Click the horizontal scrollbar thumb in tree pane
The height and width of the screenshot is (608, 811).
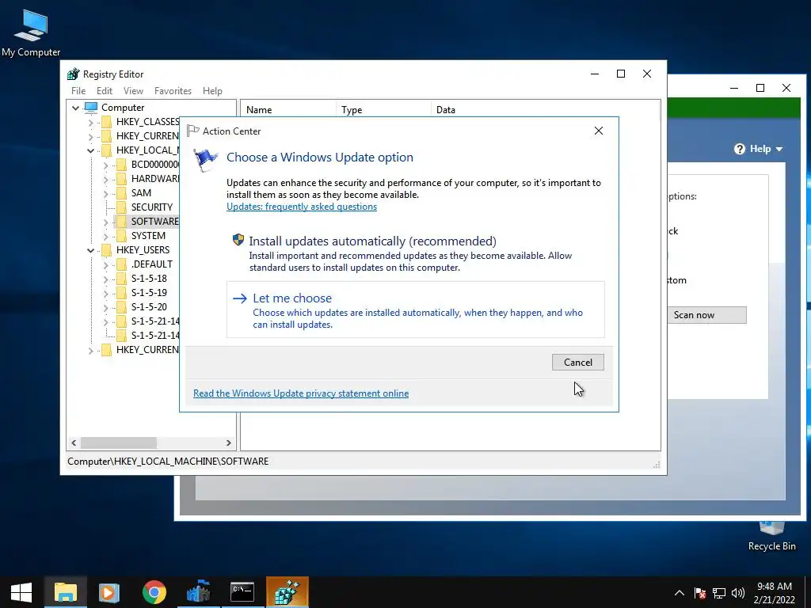tap(119, 443)
